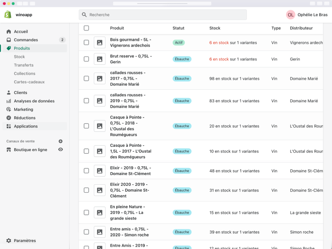Go to Paramètres settings

pos(25,241)
